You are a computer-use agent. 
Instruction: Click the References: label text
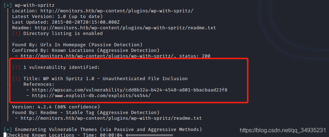tap(39, 84)
